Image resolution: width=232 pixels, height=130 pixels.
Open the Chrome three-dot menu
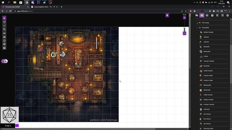click(x=229, y=11)
